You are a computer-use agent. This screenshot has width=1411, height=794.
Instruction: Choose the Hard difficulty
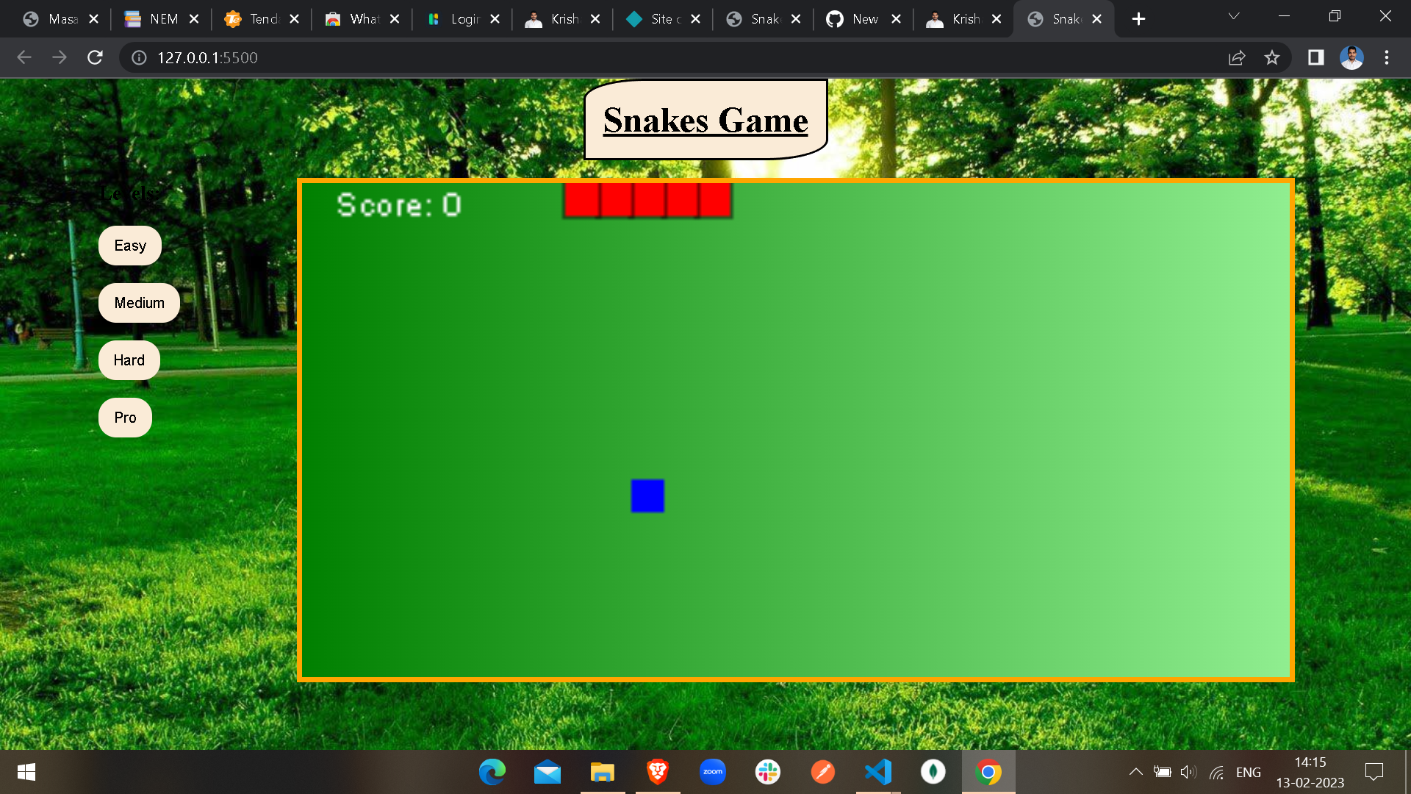coord(129,360)
